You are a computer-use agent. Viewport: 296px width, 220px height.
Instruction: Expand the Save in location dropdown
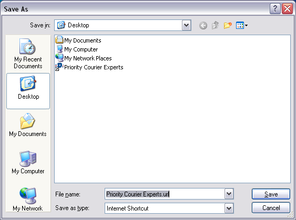187,25
